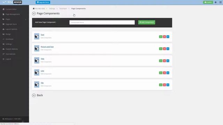This screenshot has height=125, width=223.
Task: Click red delete icon for Line component
Action: point(164,73)
